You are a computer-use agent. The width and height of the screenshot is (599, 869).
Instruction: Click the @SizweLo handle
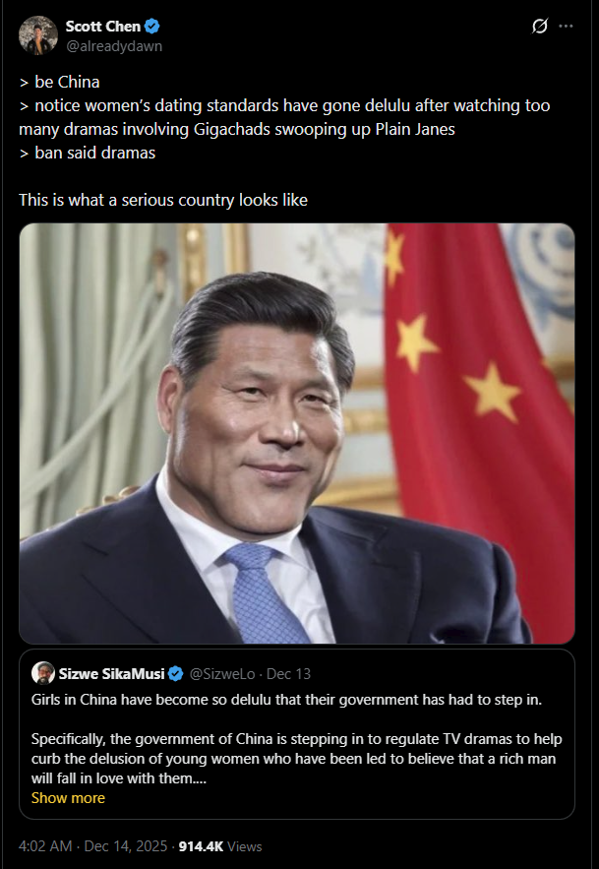pyautogui.click(x=222, y=674)
